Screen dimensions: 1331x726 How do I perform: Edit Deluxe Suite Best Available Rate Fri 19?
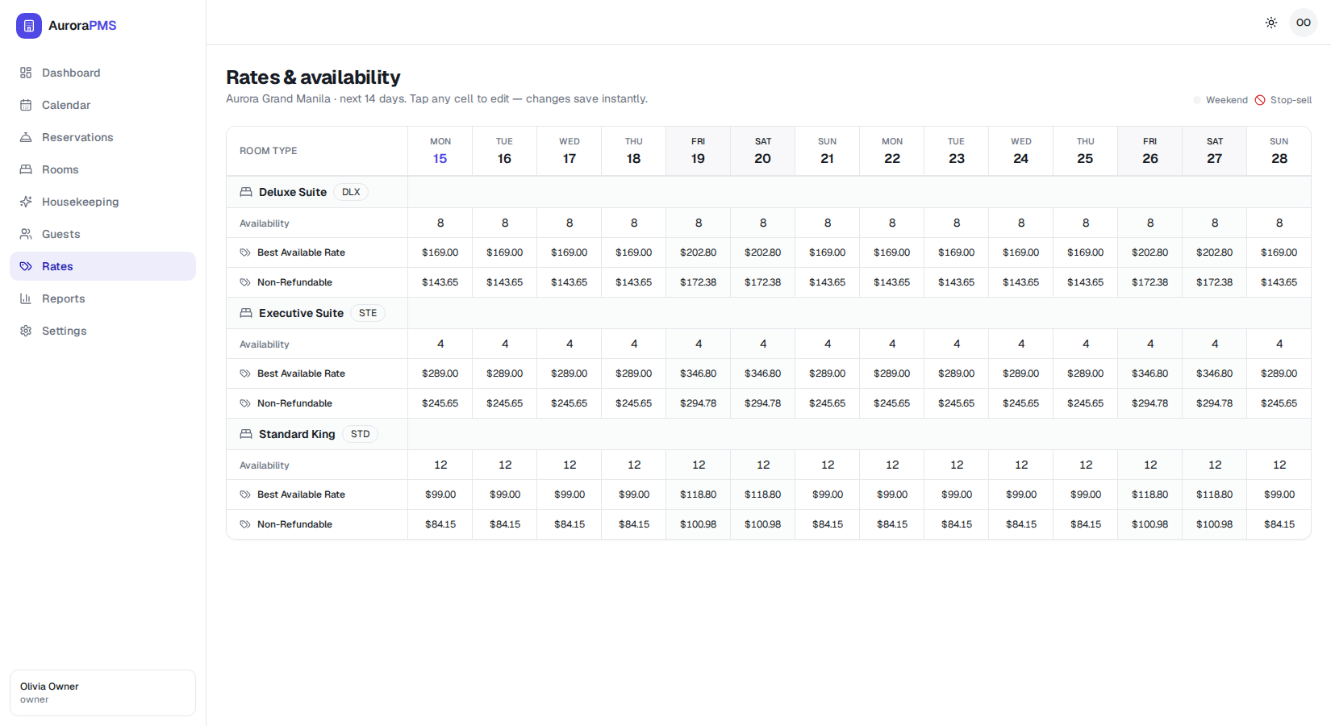(x=699, y=252)
